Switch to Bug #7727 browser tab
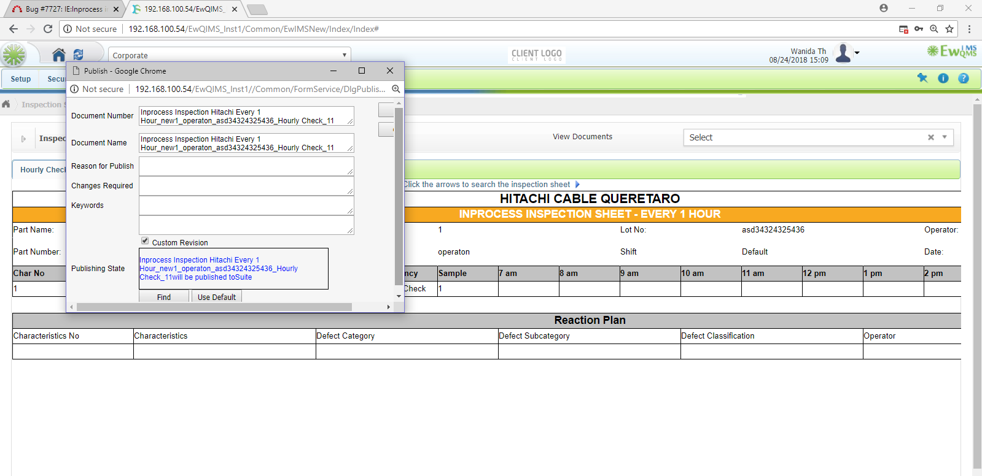This screenshot has height=476, width=982. pyautogui.click(x=66, y=9)
